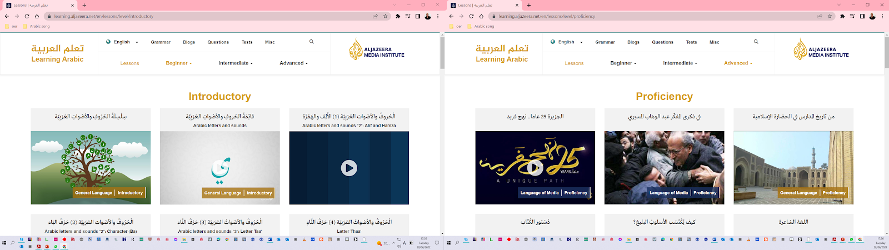The image size is (889, 250).
Task: Open Grammar menu on the Introductory page
Action: coord(161,42)
